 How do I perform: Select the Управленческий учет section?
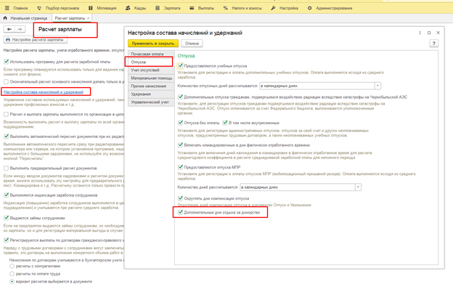151,102
